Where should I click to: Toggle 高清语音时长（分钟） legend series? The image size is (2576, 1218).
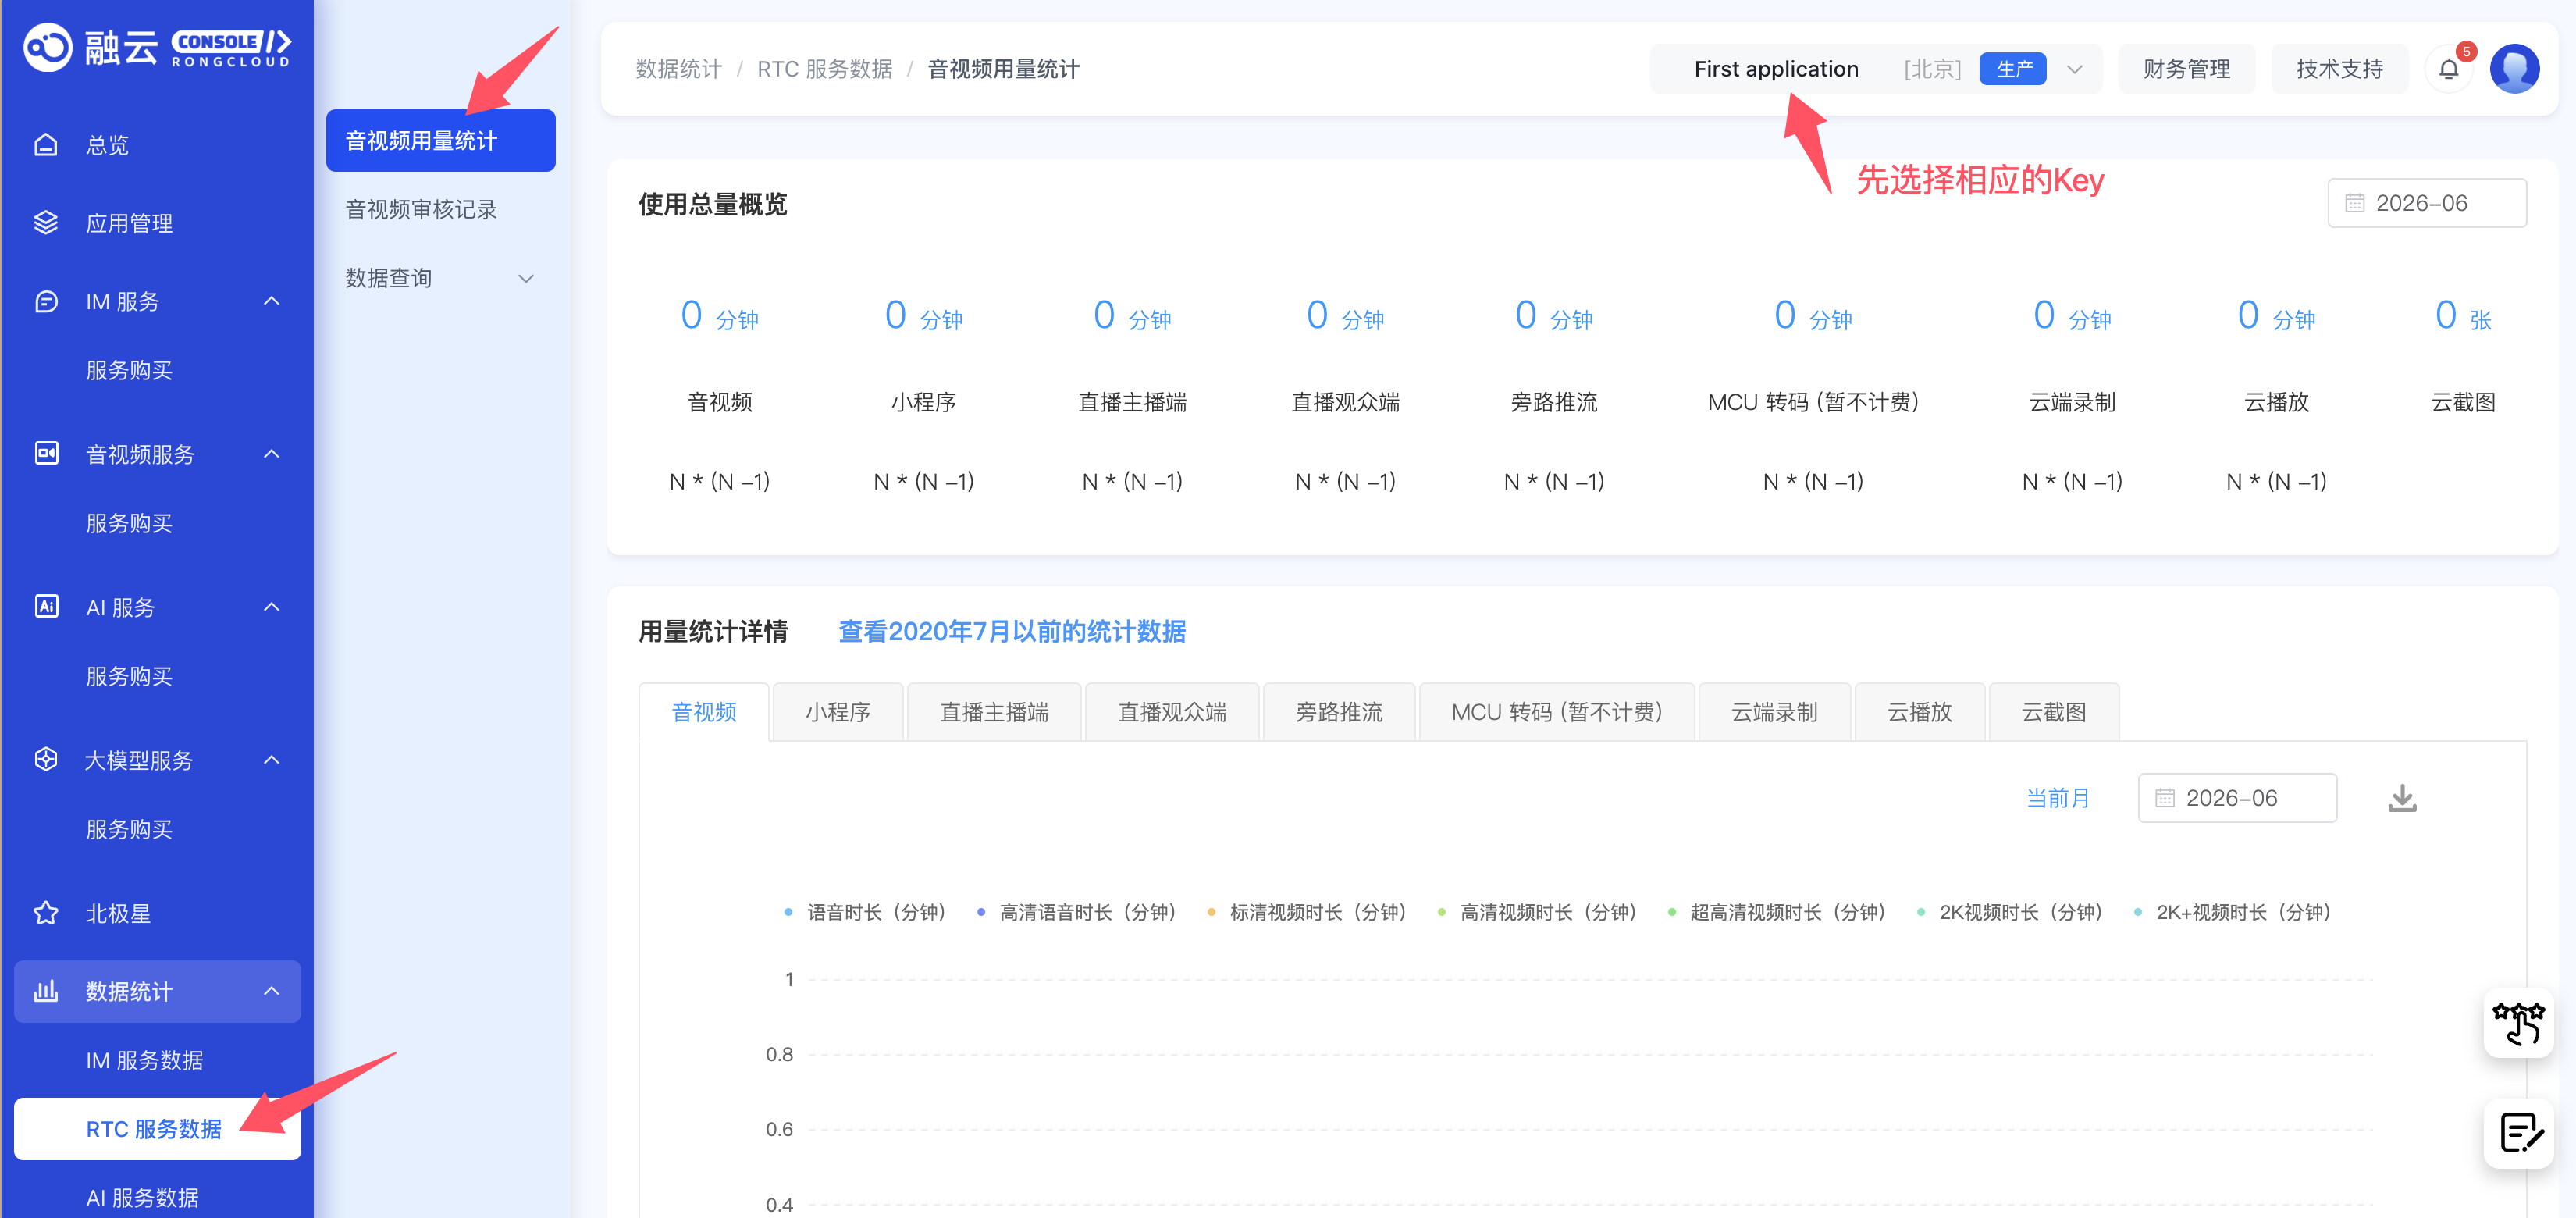(1077, 912)
